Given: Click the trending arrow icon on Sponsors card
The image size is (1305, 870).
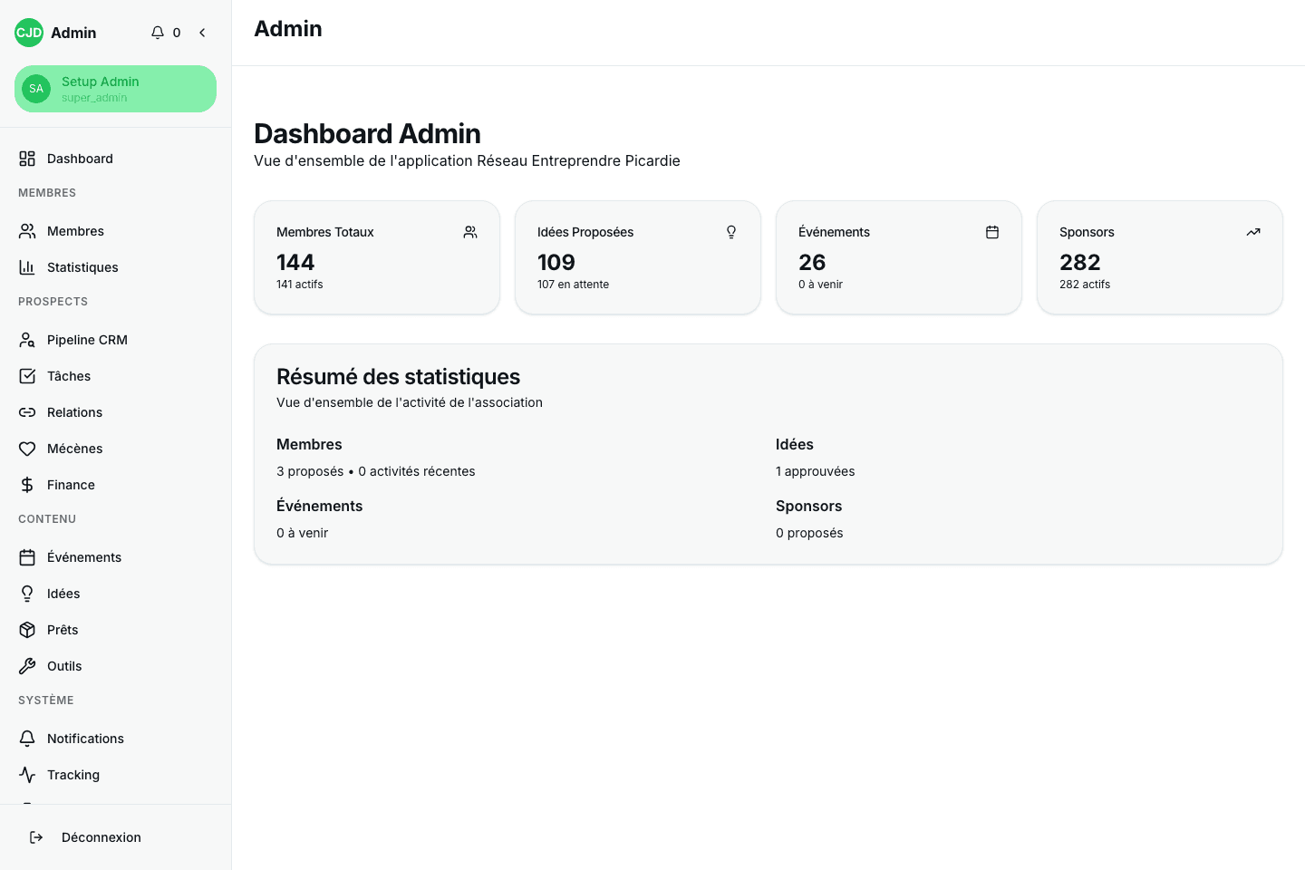Looking at the screenshot, I should click(1253, 232).
